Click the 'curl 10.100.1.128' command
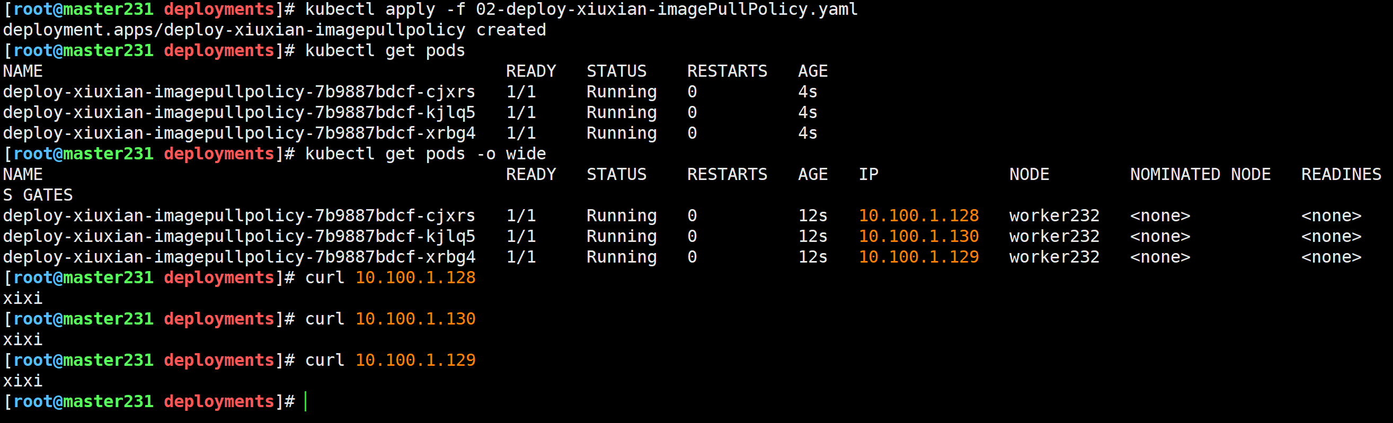Screen dimensions: 1393x423 click(x=391, y=278)
